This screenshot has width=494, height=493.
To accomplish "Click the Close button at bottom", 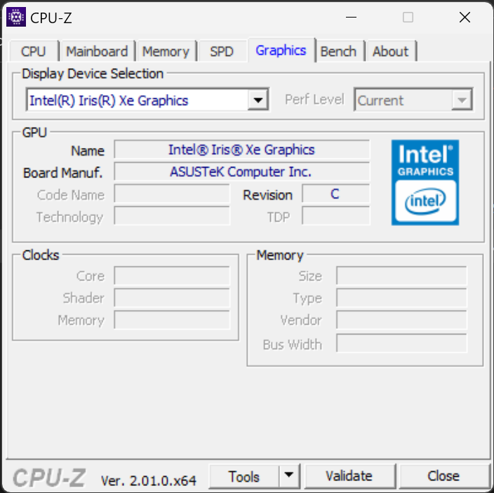I will (x=443, y=476).
